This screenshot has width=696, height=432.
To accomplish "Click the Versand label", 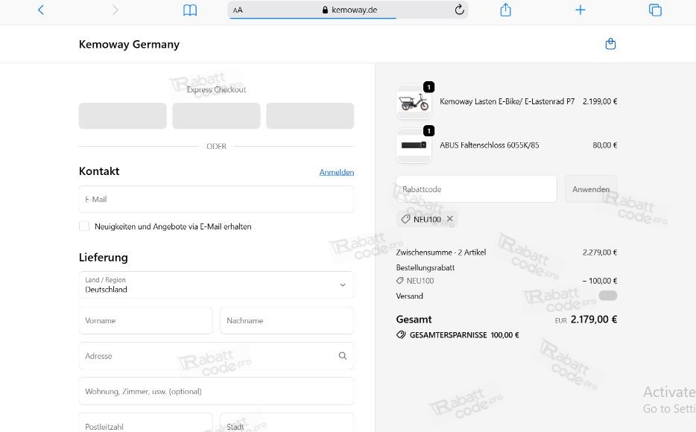I will (x=409, y=296).
